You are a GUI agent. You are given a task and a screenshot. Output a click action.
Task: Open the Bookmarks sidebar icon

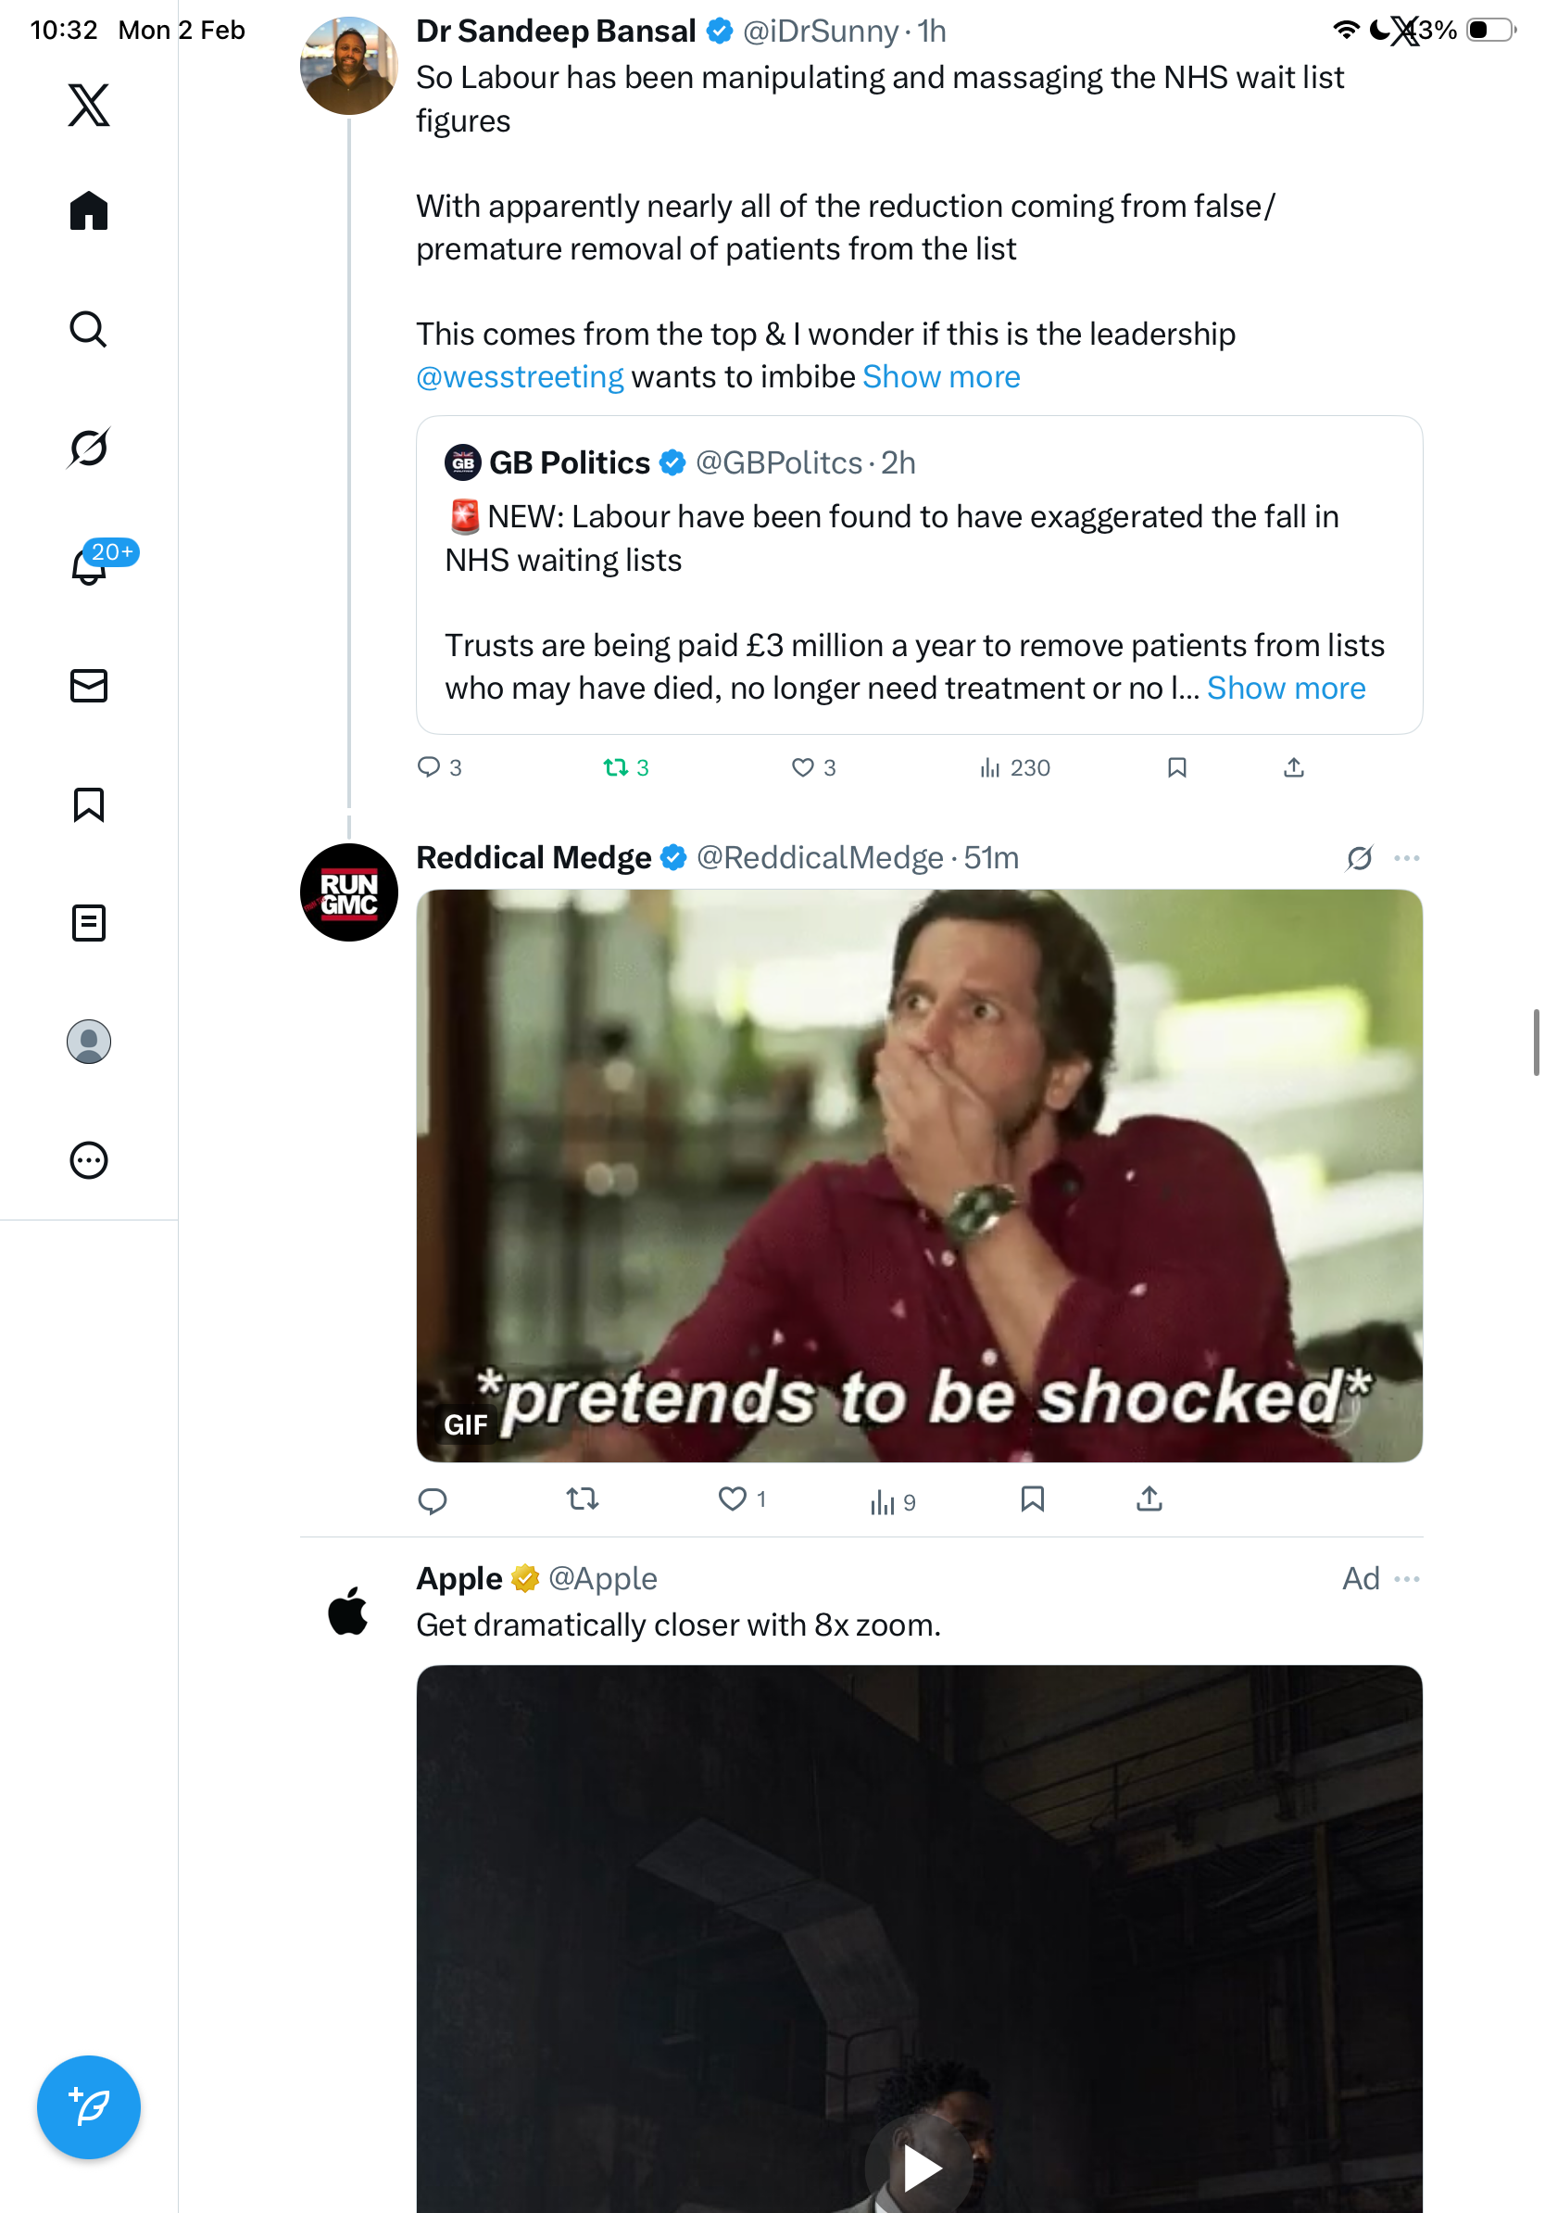[89, 803]
